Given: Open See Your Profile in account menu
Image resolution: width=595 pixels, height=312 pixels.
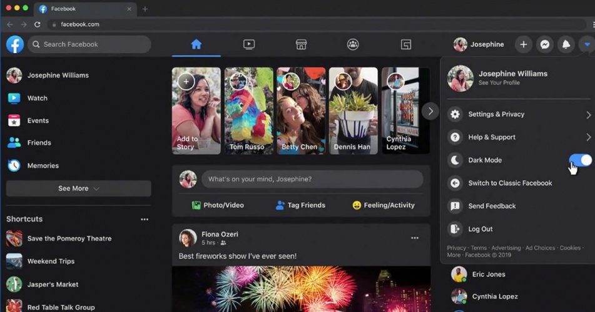Looking at the screenshot, I should (x=499, y=83).
